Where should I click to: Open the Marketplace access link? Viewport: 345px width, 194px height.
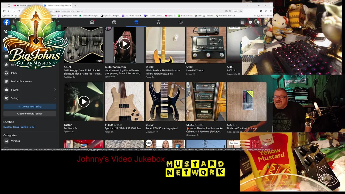coord(21,81)
